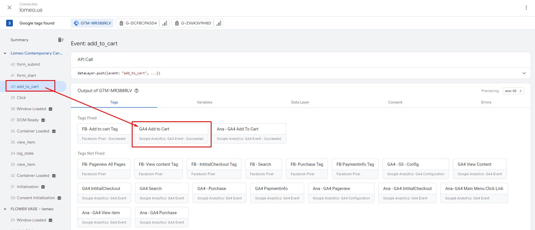The image size is (535, 230).
Task: Clear the event list with trash icon
Action: coord(61,40)
